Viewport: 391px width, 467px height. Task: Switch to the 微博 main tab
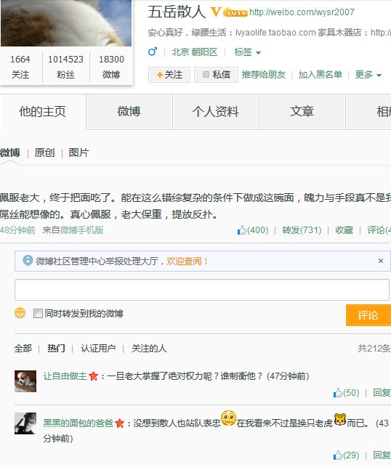click(x=129, y=112)
